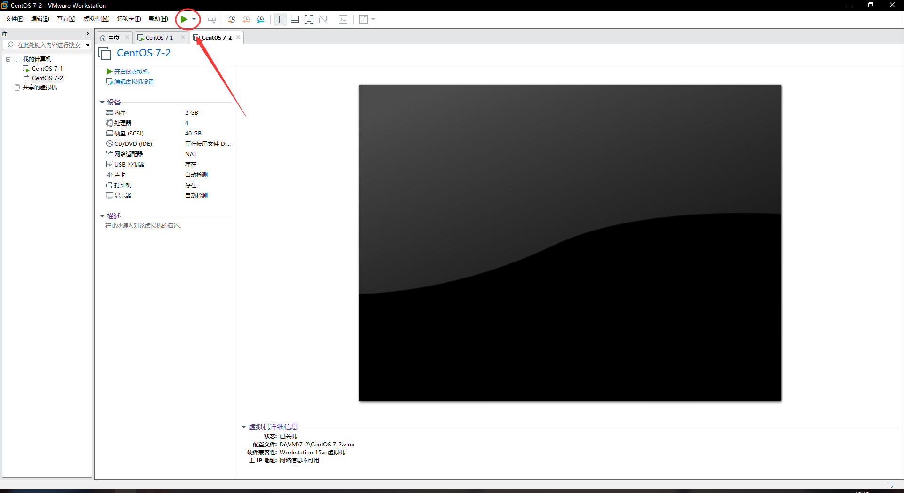
Task: Open the 编辑(E) menu
Action: point(40,19)
